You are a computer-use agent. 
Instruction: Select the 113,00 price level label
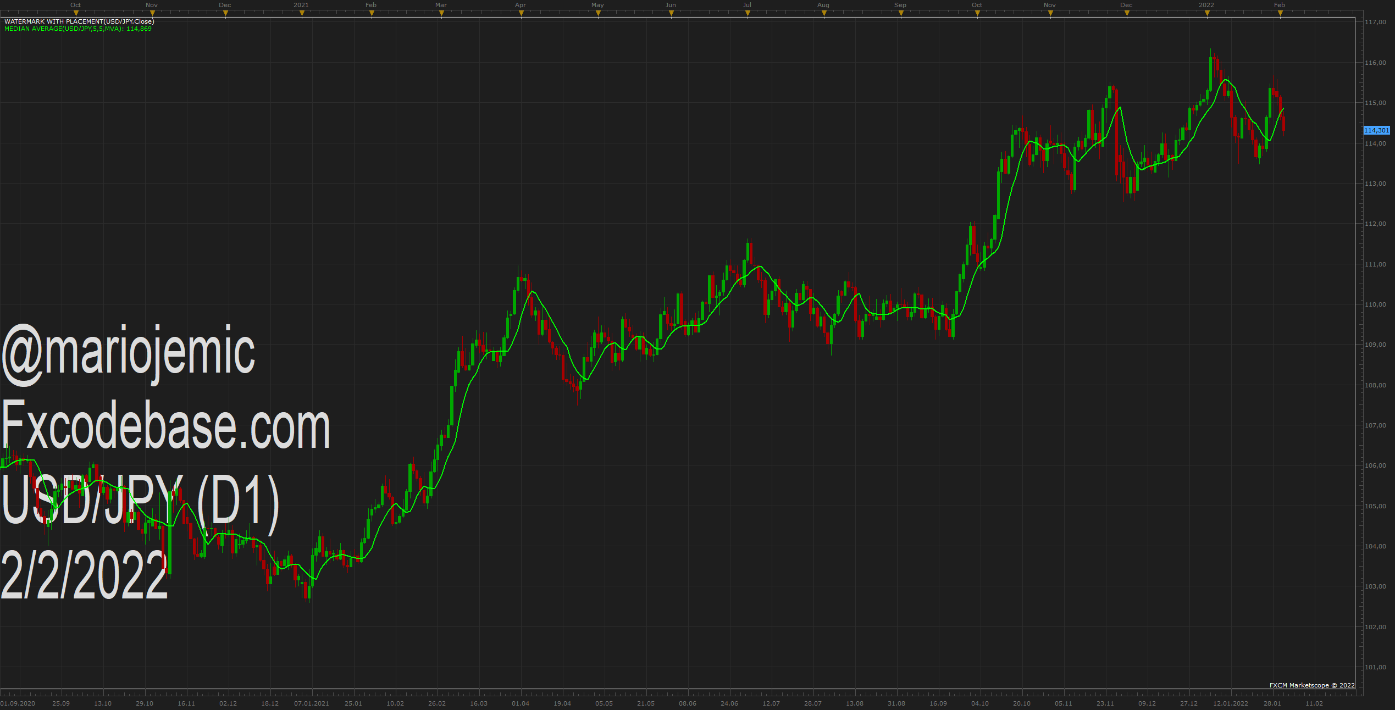[1375, 184]
